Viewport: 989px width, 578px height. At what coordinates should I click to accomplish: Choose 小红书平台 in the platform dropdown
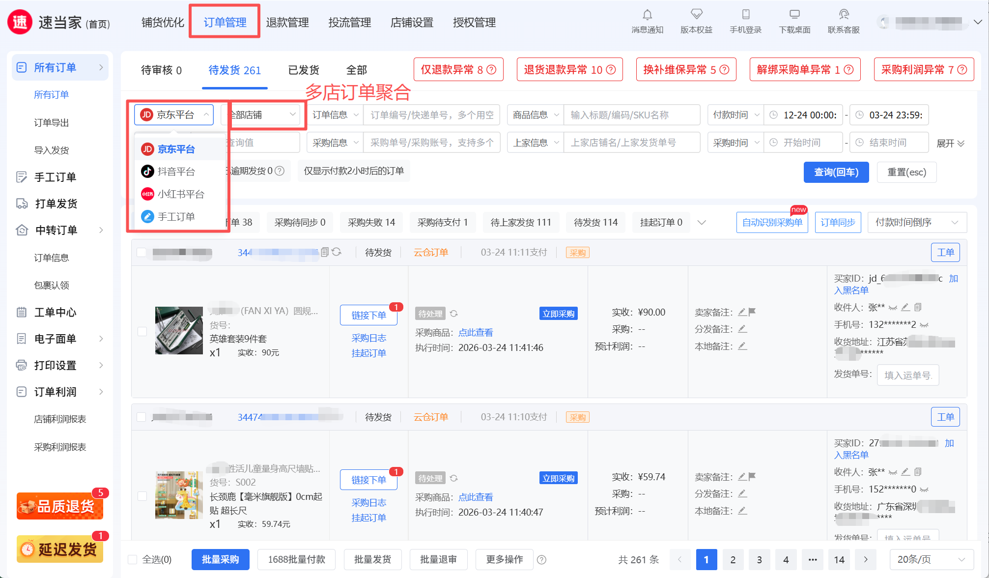pos(180,194)
